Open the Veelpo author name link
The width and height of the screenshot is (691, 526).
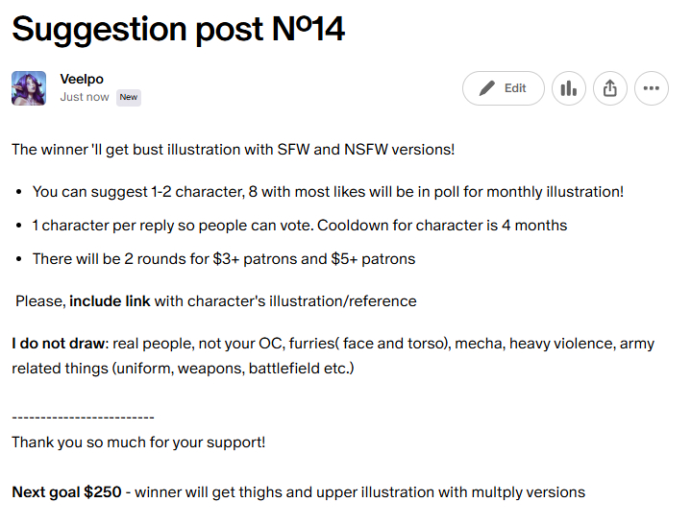coord(82,80)
